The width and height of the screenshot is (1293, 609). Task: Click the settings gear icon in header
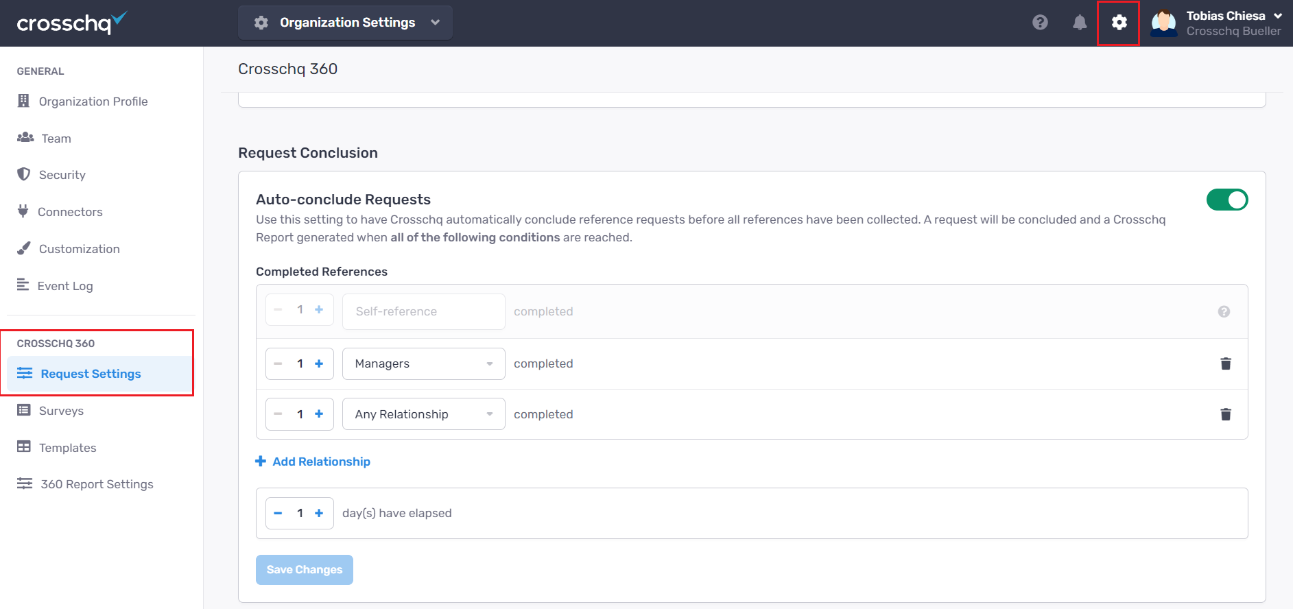pyautogui.click(x=1119, y=23)
